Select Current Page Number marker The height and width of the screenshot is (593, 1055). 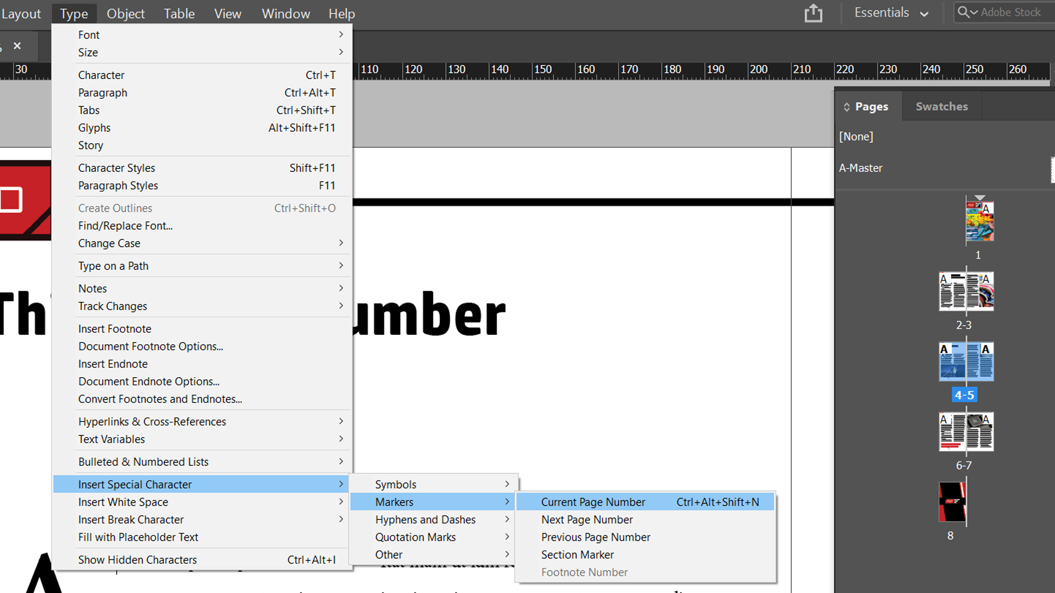click(x=593, y=502)
